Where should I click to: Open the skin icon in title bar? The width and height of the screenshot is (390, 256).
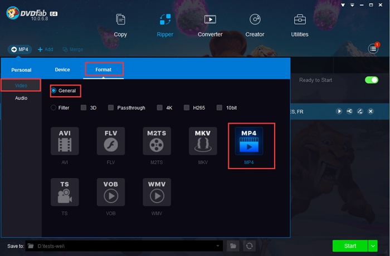[343, 4]
